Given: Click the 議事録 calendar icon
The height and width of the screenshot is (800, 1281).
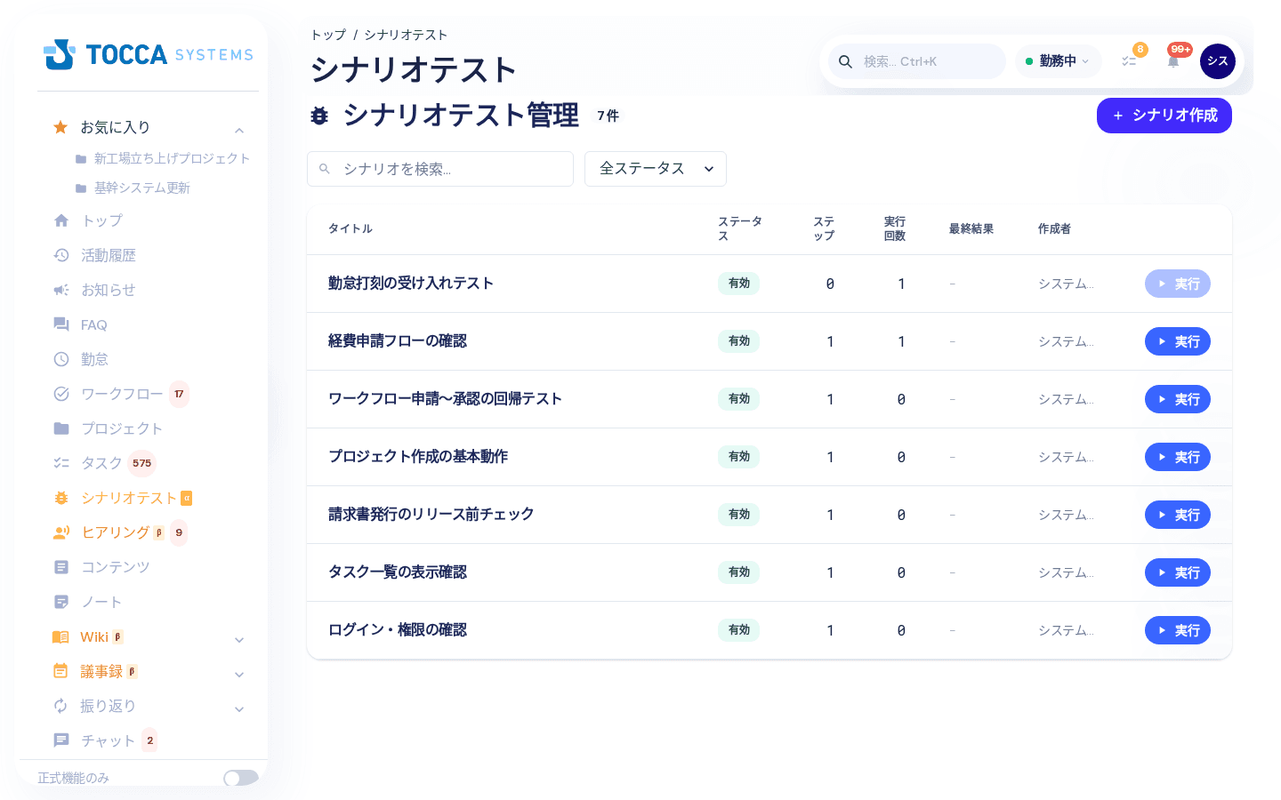Looking at the screenshot, I should (60, 671).
